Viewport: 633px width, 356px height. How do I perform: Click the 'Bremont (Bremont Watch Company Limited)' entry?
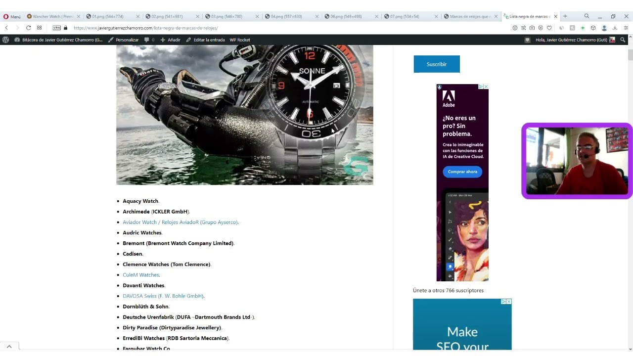coord(178,243)
